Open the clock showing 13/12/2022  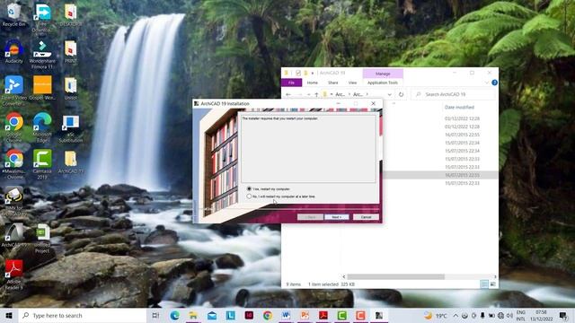pyautogui.click(x=541, y=315)
